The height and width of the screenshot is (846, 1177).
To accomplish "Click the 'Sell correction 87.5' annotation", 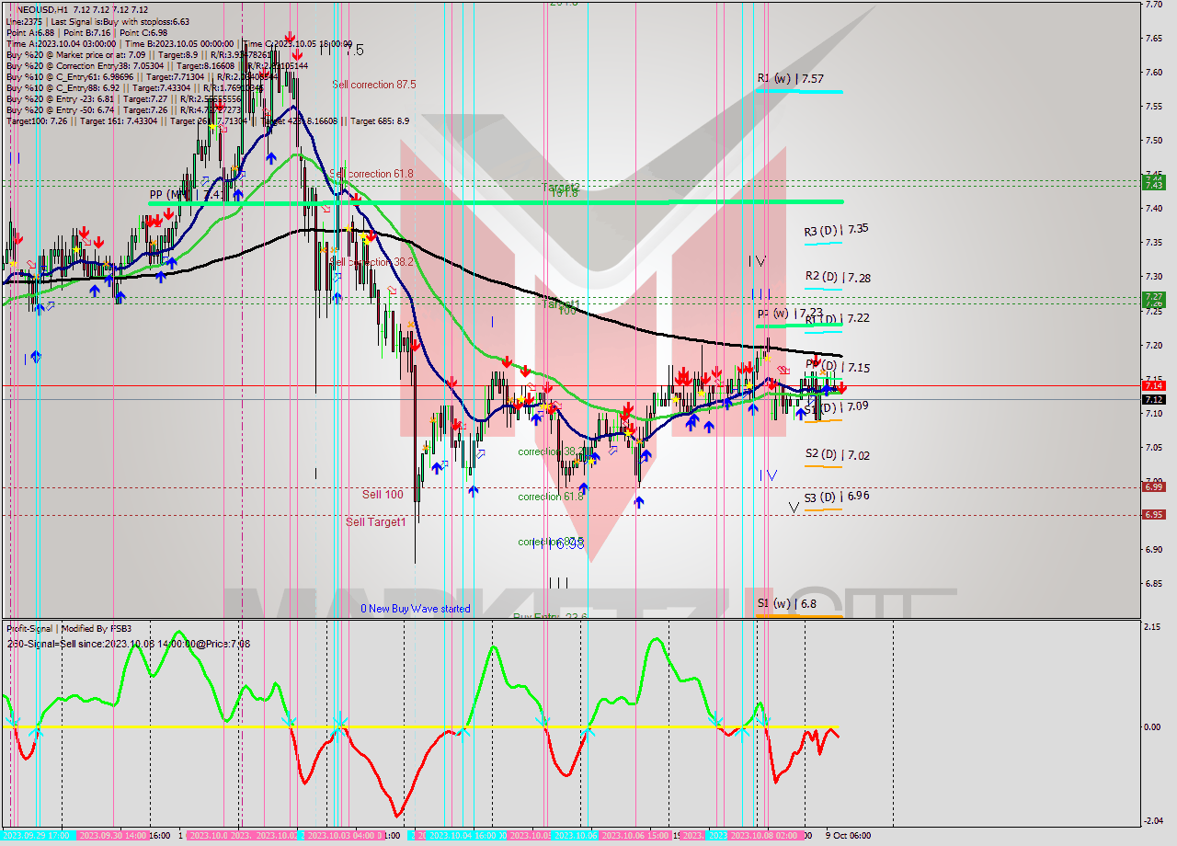I will [374, 85].
